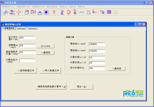Click the m2 to mm2 conversion button
154x107 pixels.
coord(45,46)
